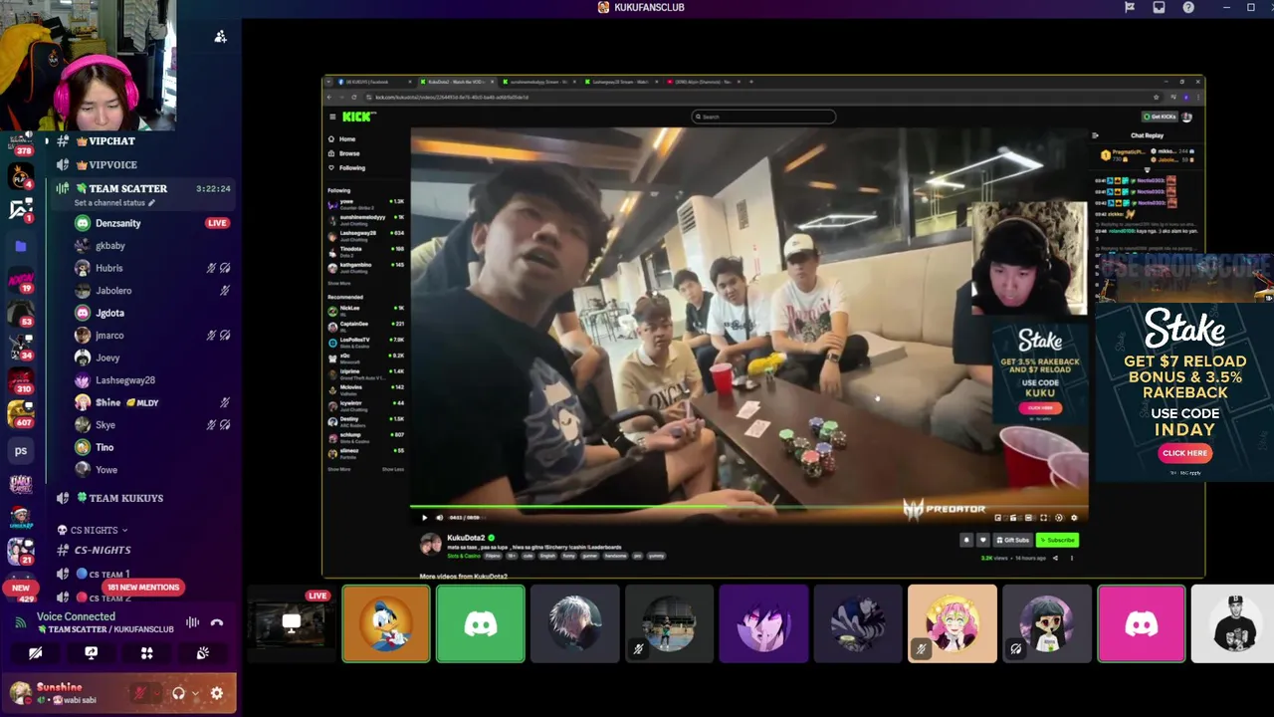Unmute the microphone

coord(141,693)
